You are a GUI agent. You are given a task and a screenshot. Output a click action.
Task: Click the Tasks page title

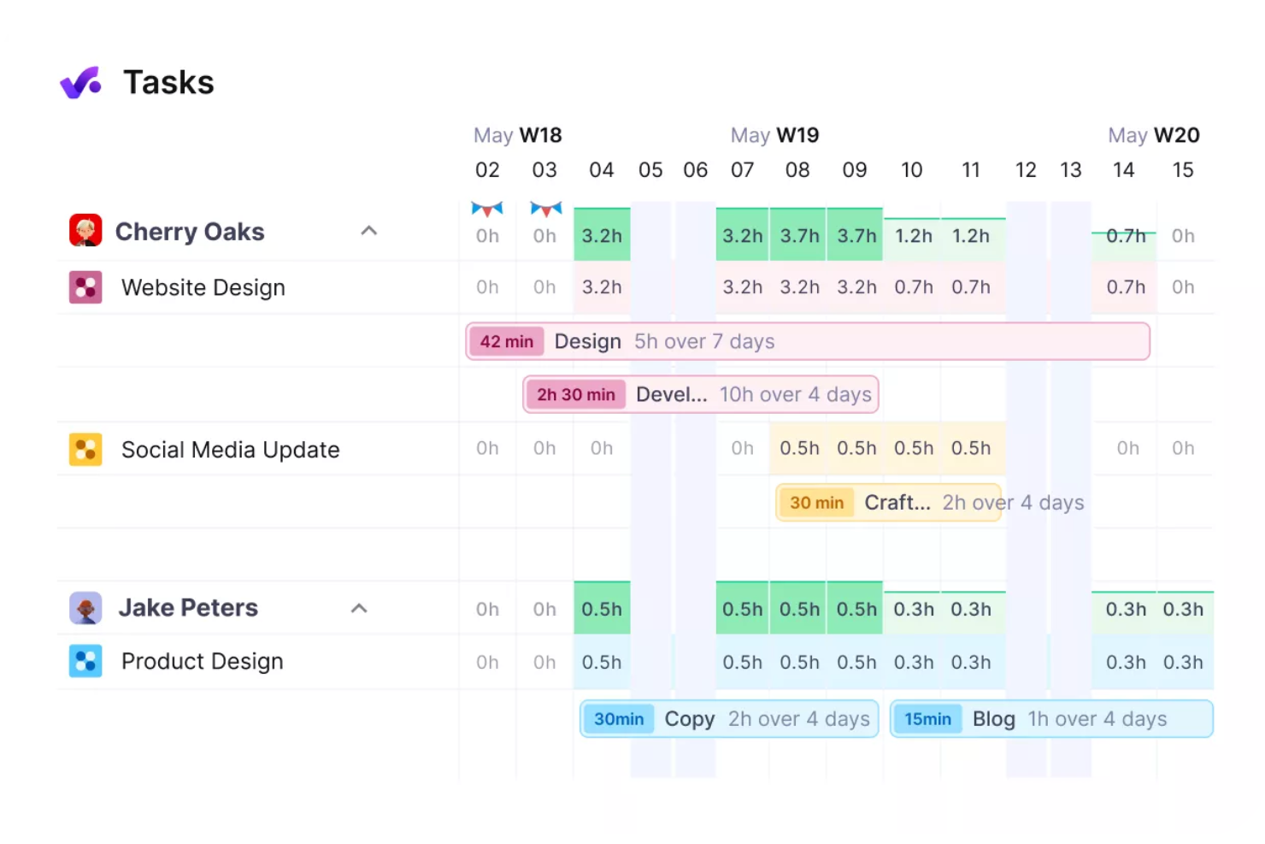(169, 83)
